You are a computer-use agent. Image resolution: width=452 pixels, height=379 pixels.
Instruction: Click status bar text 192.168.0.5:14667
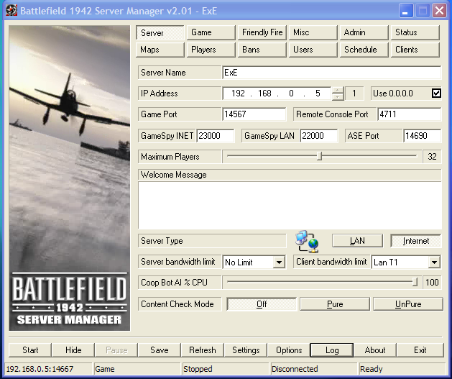40,369
